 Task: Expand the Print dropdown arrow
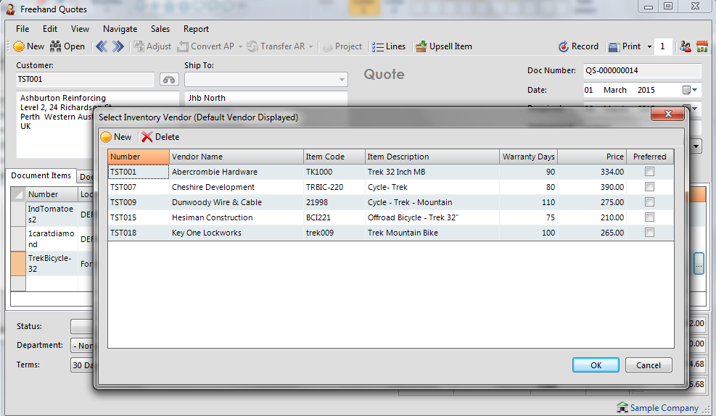(x=649, y=46)
